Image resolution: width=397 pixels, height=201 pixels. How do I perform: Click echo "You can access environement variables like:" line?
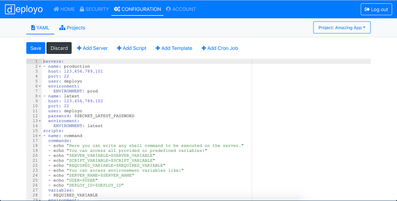[116, 171]
